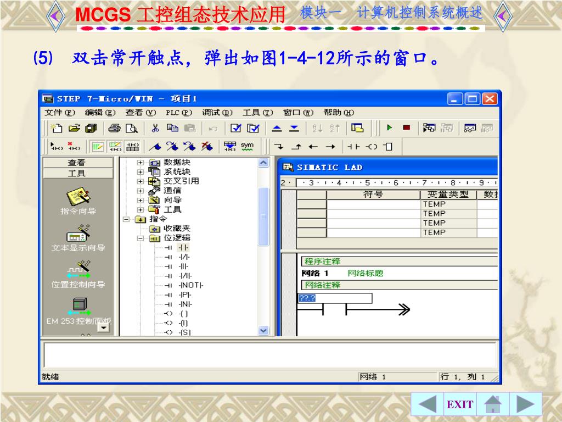This screenshot has width=562, height=422.
Task: Click the Copy icon
Action: pyautogui.click(x=173, y=127)
